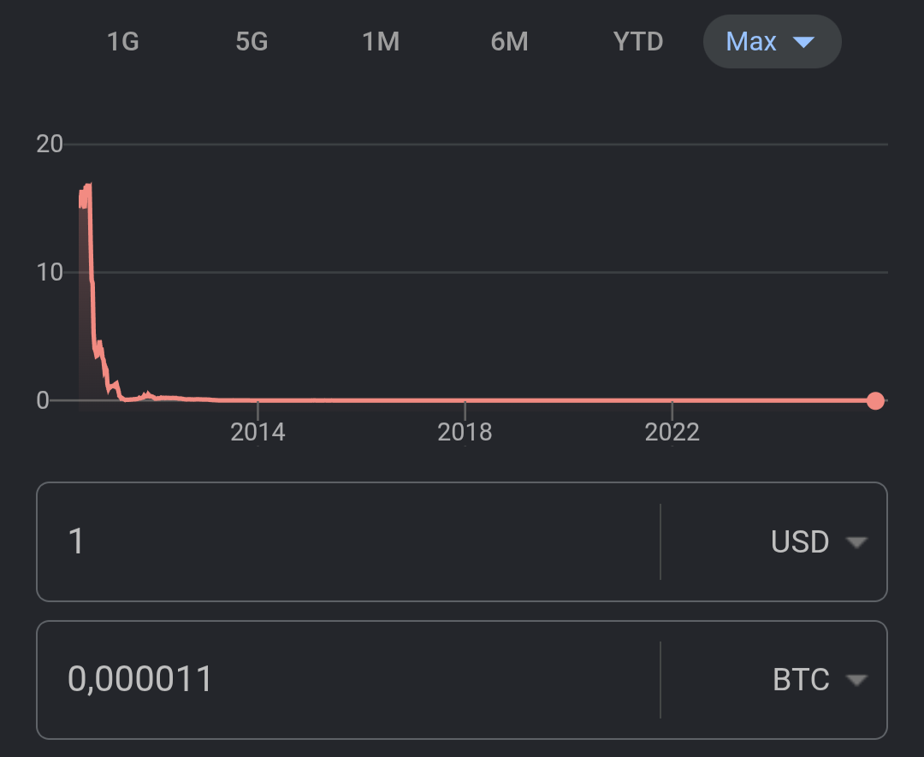
Task: Click the dropdown arrow next to BTC
Action: (x=856, y=680)
